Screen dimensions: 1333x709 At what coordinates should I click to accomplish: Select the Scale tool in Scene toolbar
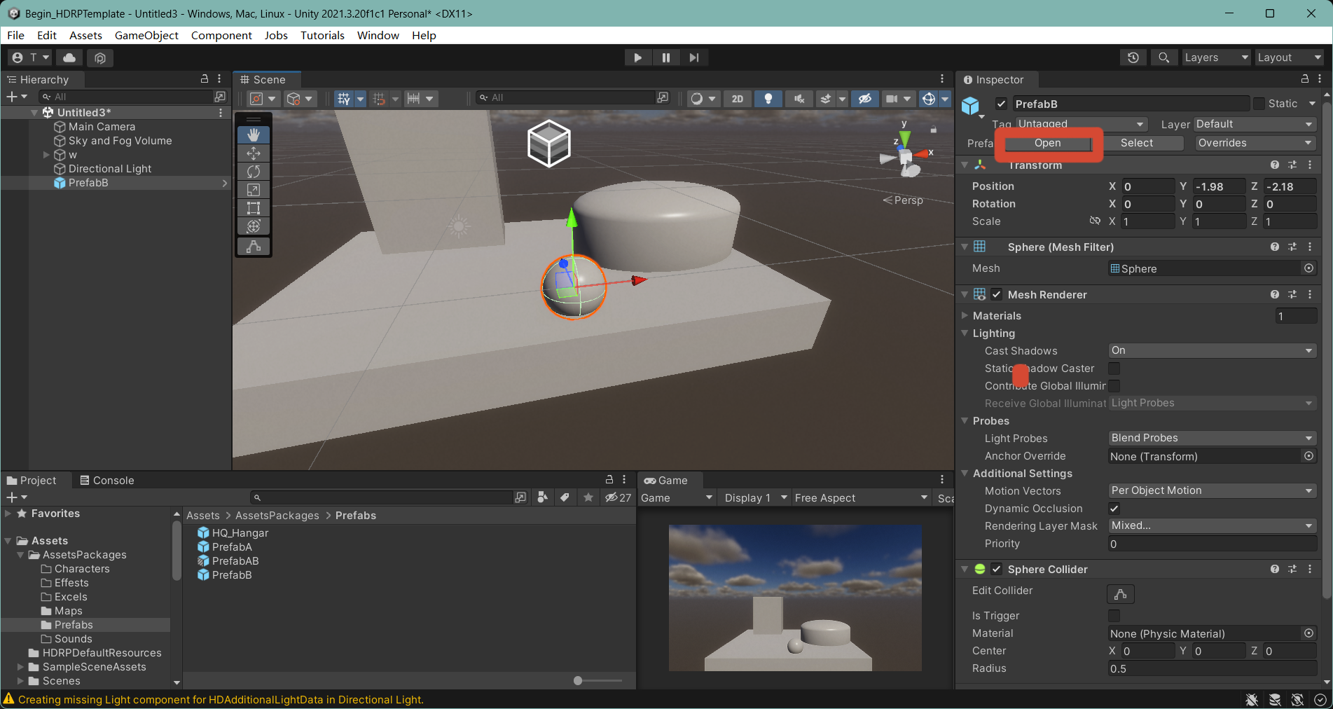(x=254, y=189)
